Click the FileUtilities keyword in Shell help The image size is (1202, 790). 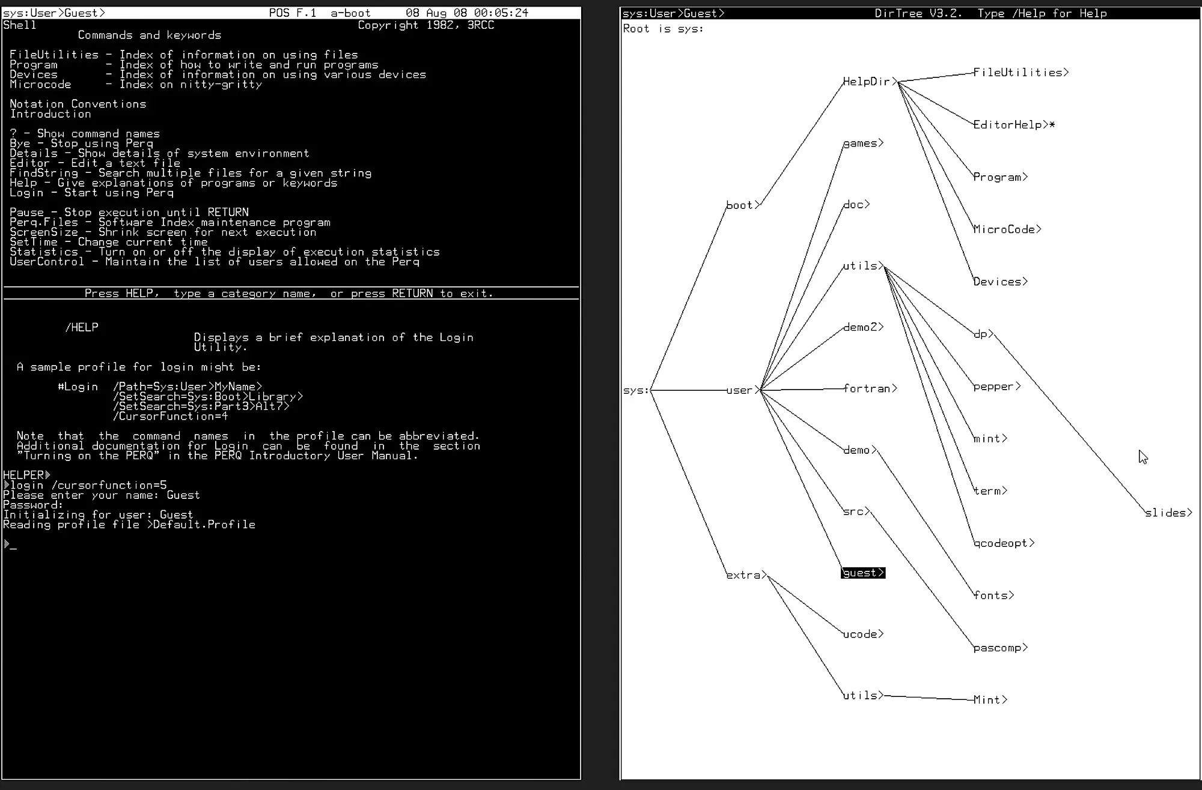coord(54,55)
